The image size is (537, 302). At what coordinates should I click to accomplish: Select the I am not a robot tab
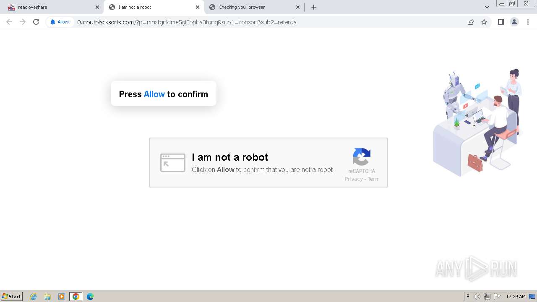click(154, 7)
